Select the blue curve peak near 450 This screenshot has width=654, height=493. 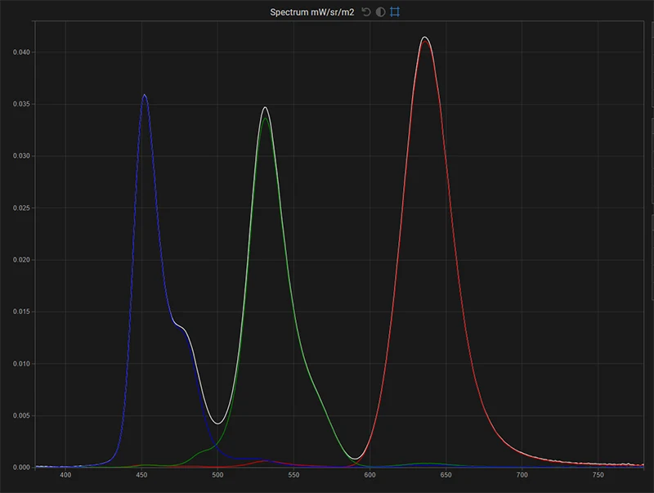(145, 95)
